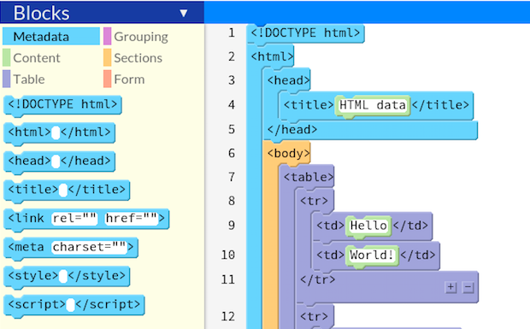Click line number 6 in gutter
The image size is (530, 329).
pyautogui.click(x=232, y=153)
